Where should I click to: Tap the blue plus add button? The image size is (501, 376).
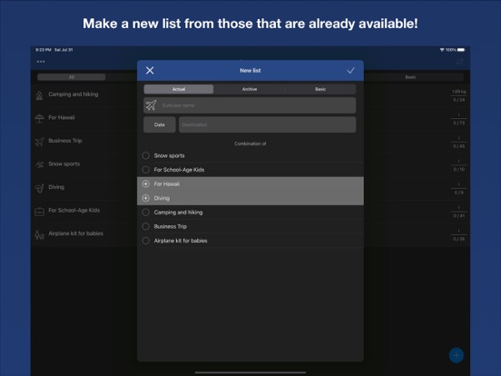457,355
